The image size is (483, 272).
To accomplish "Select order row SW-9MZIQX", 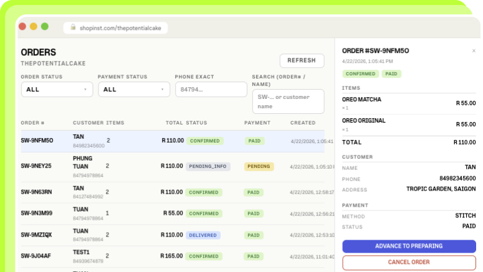I will coord(173,235).
